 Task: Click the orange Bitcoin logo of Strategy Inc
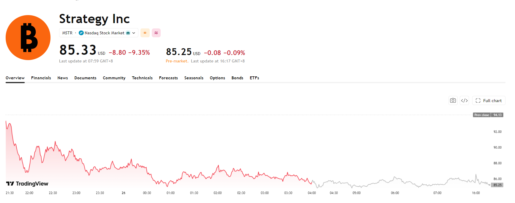[x=28, y=38]
